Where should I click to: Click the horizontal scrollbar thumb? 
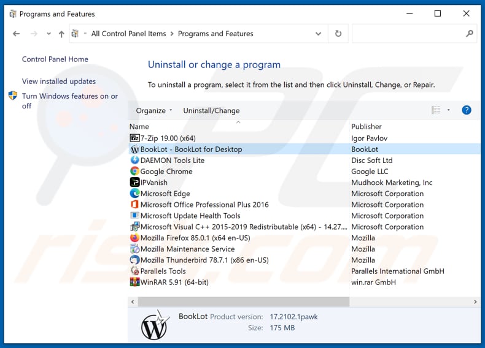tap(244, 301)
